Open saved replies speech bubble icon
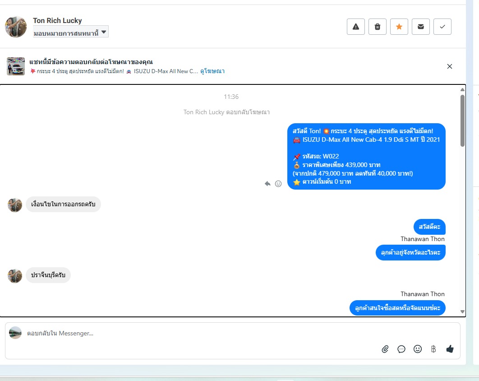479x381 pixels. coord(401,349)
